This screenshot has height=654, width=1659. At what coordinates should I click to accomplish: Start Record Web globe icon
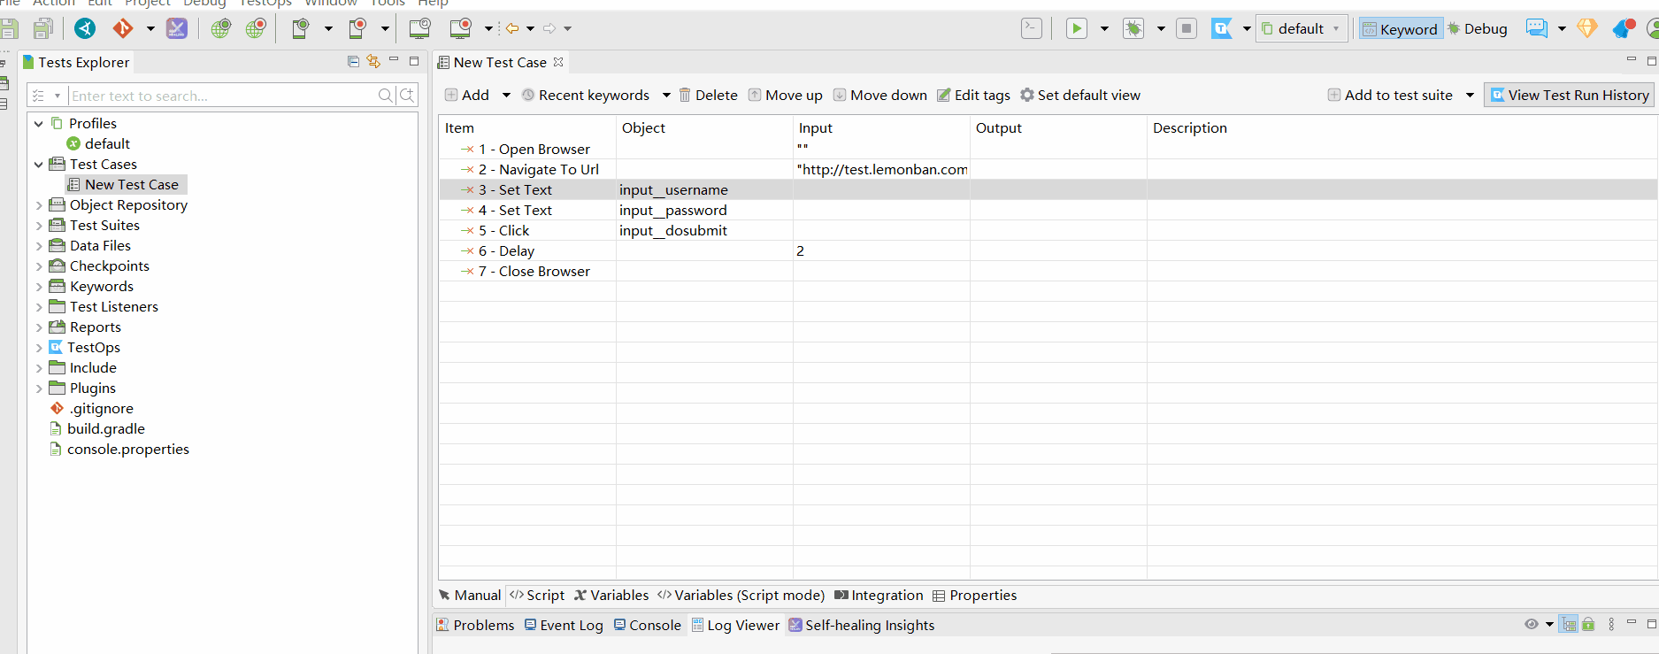point(256,28)
